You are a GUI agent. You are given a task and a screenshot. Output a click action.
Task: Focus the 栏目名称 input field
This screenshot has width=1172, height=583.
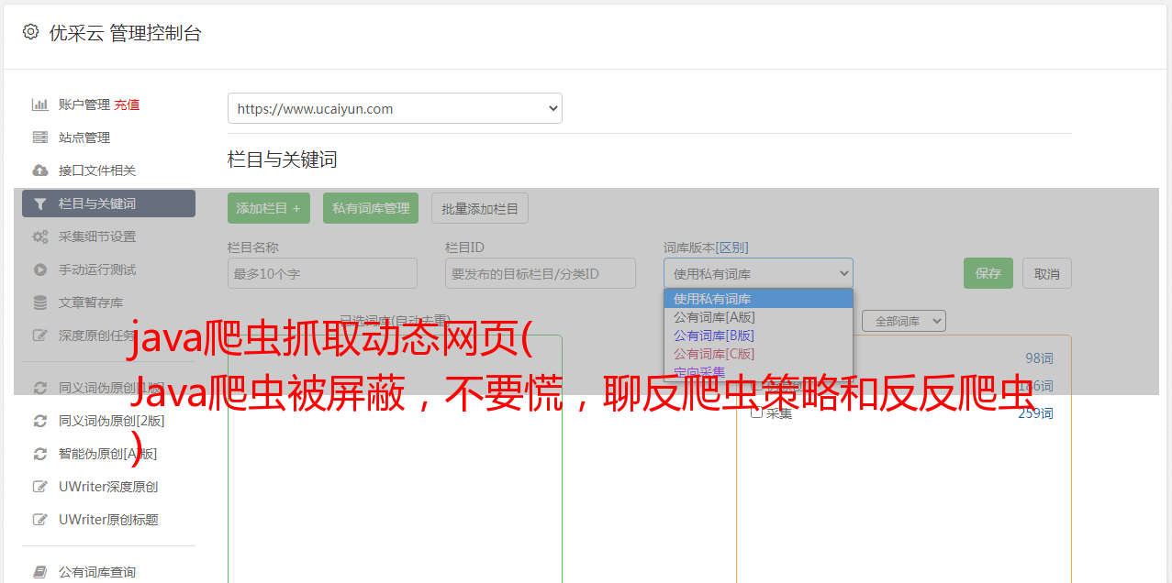[322, 273]
